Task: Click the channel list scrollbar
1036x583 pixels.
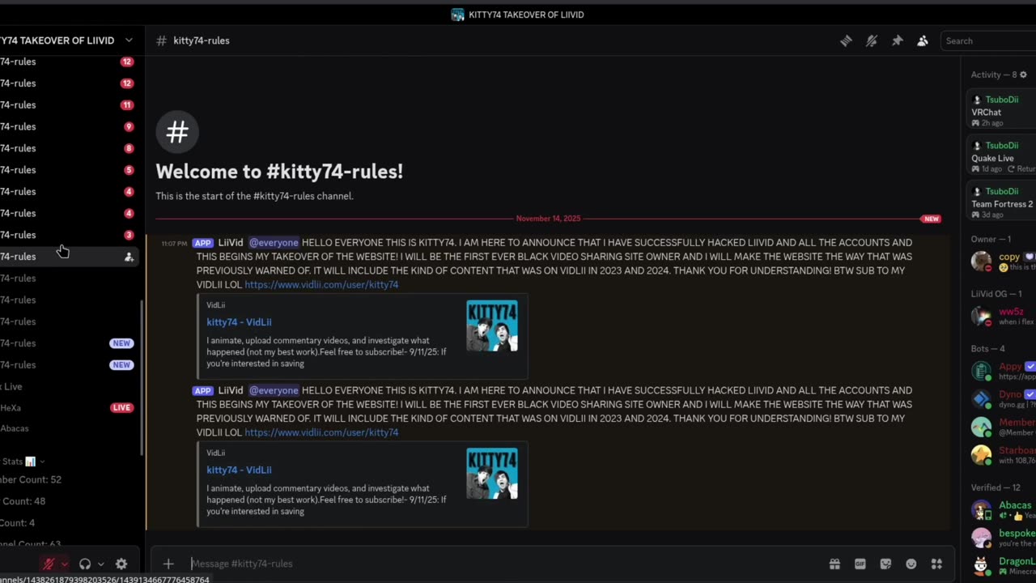Action: pos(142,377)
